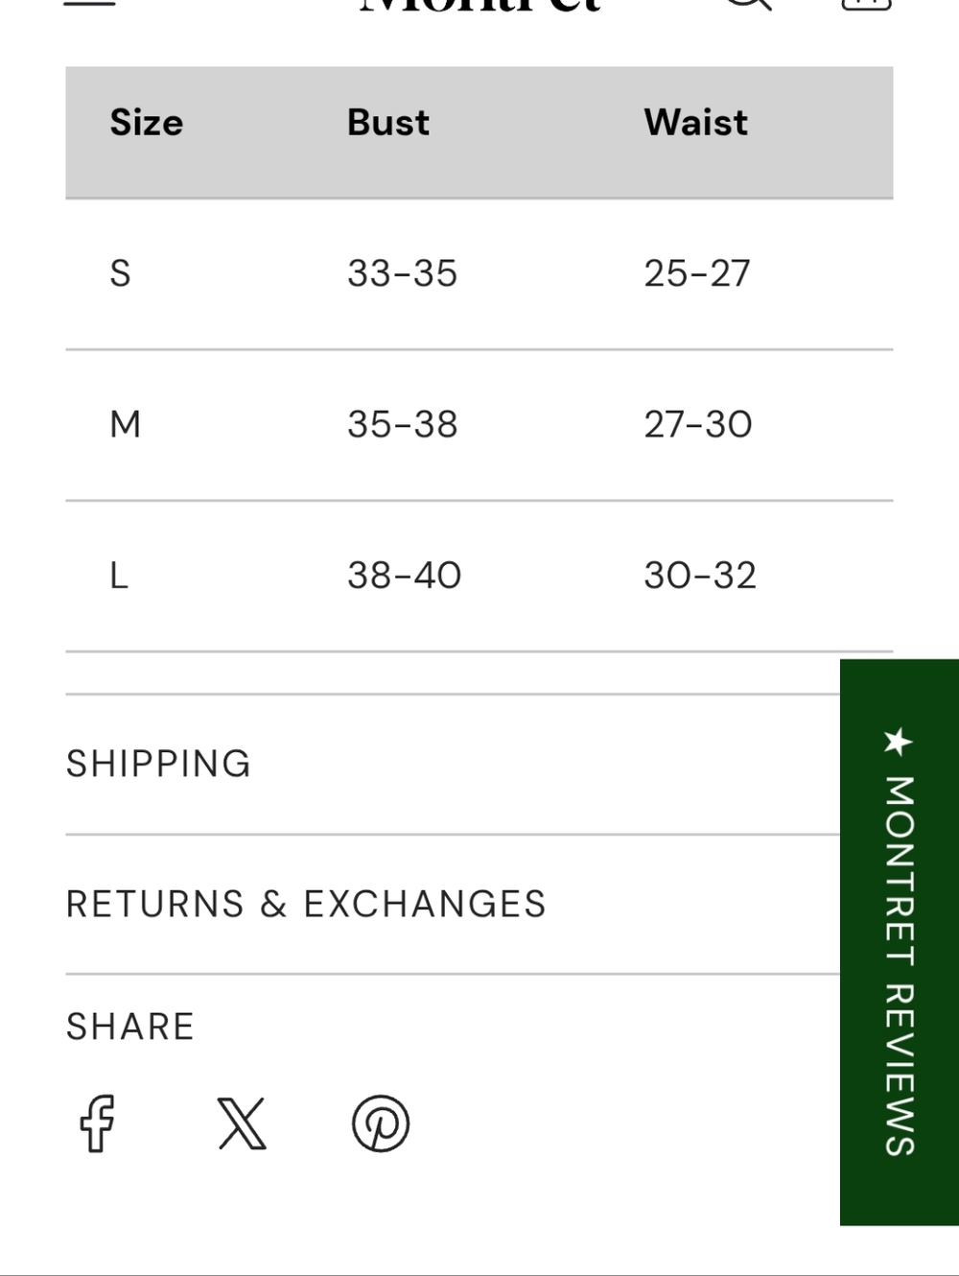Screen dimensions: 959x1276
Task: Select the Waist column header
Action: click(x=696, y=123)
